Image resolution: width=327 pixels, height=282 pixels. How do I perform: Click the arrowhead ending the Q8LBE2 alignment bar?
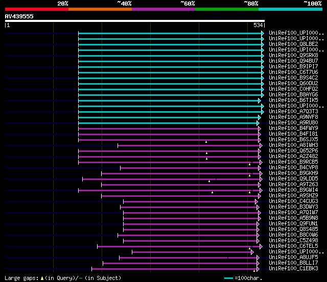(263, 44)
